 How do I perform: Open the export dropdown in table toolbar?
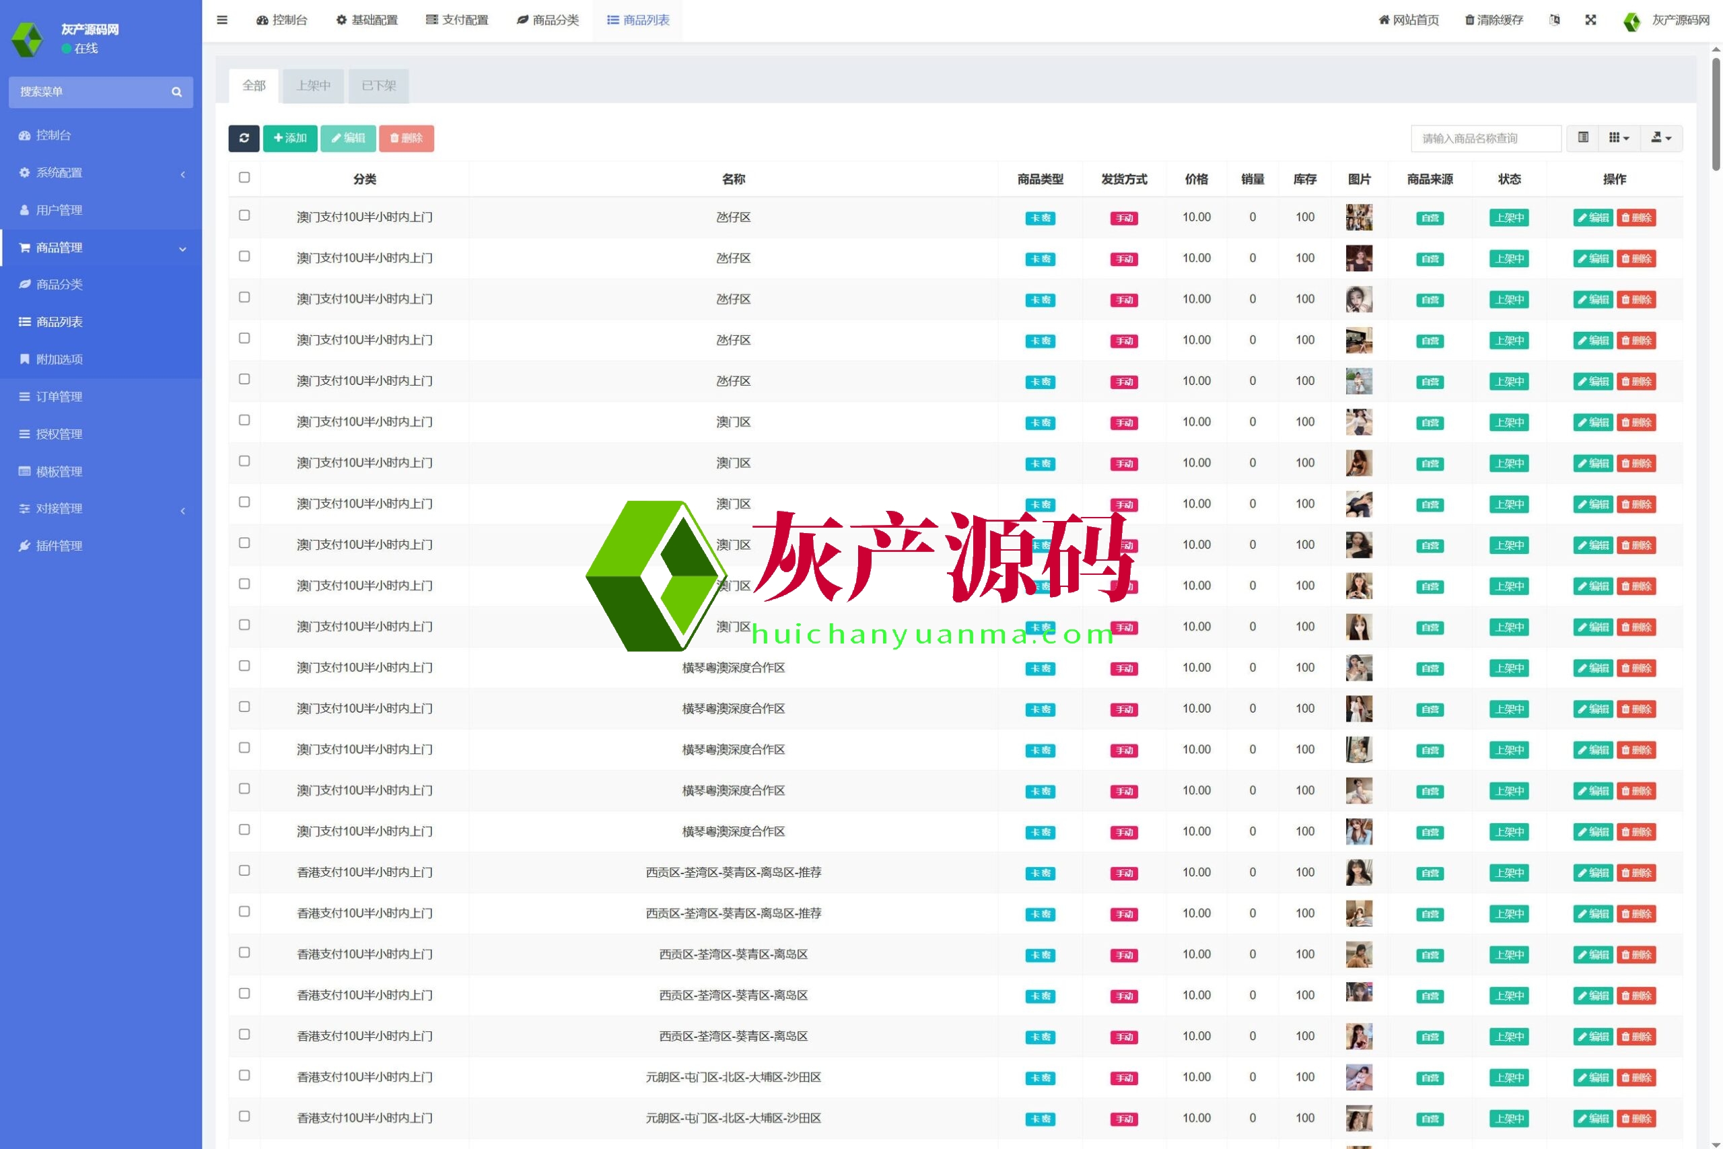[1660, 138]
